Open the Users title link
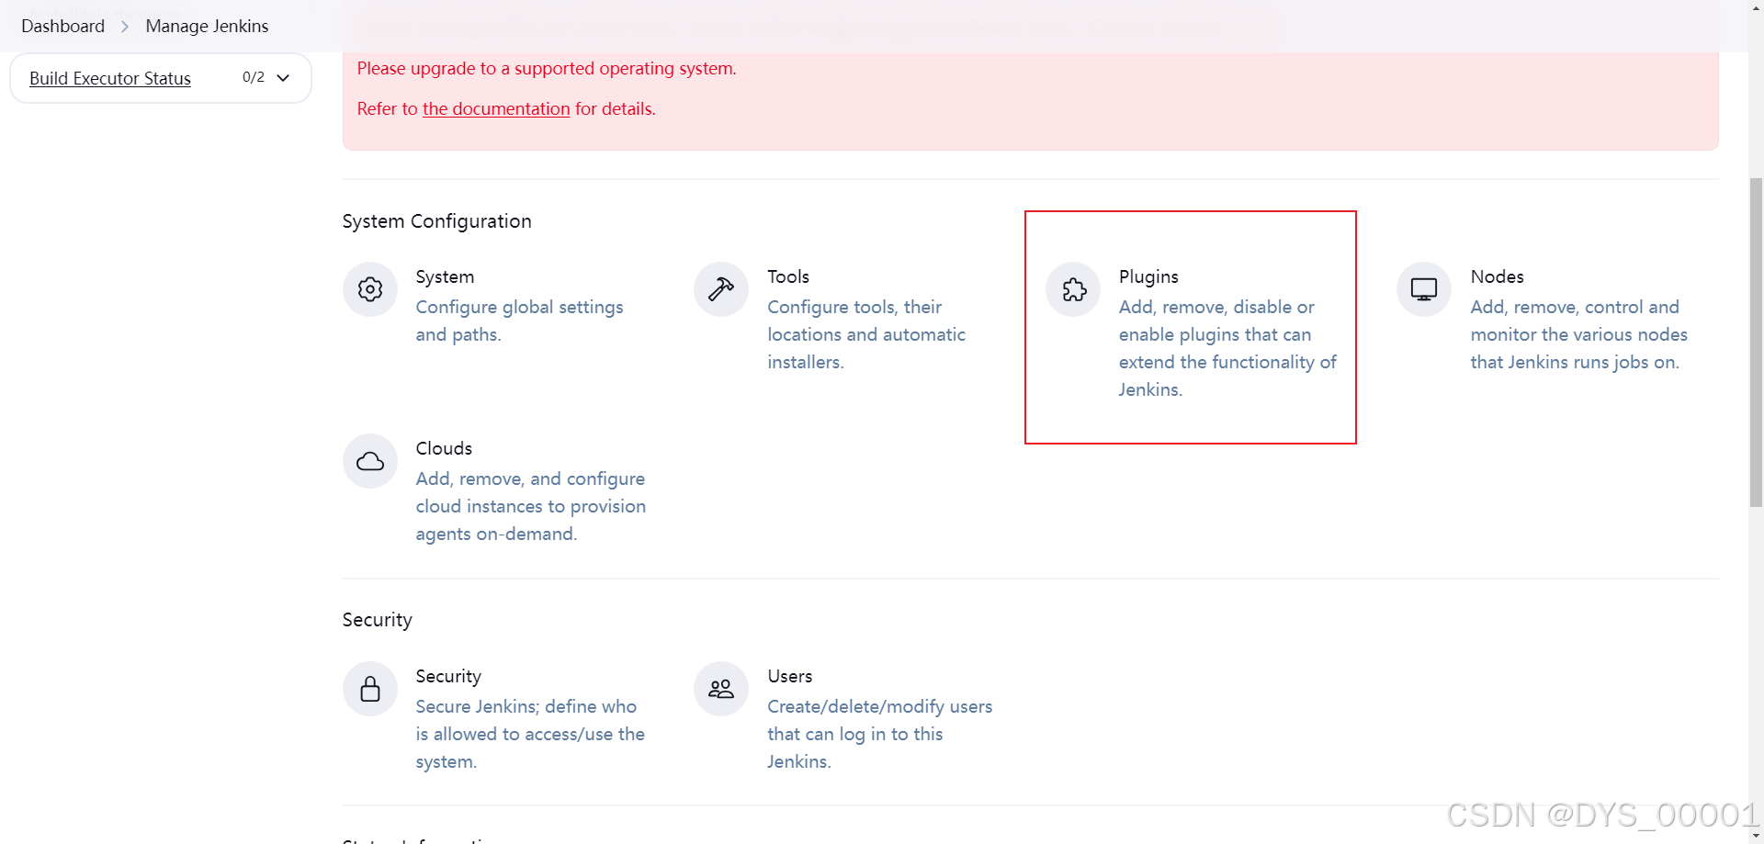 790,676
